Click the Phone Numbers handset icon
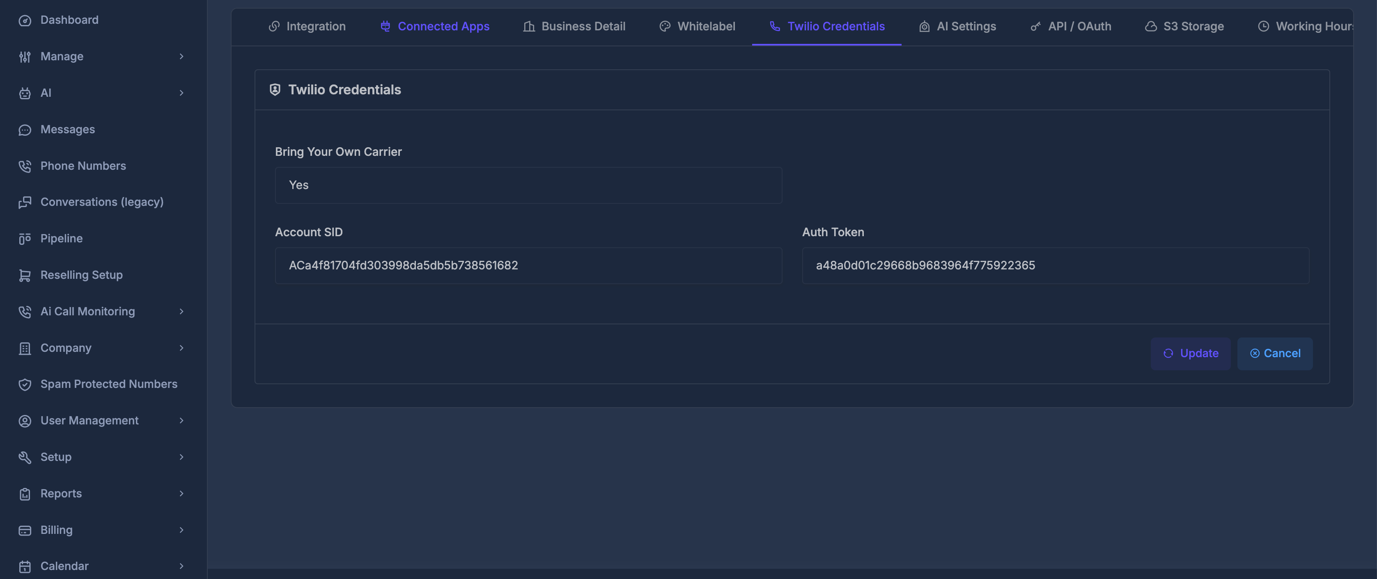This screenshot has height=579, width=1377. 25,166
